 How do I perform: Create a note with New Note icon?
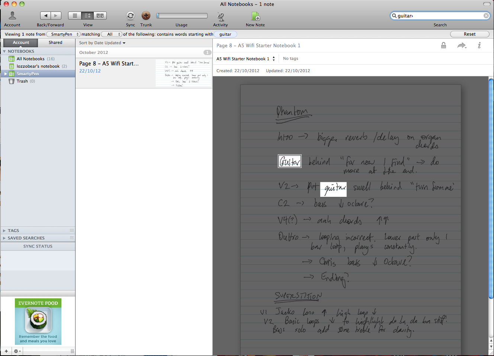point(256,16)
